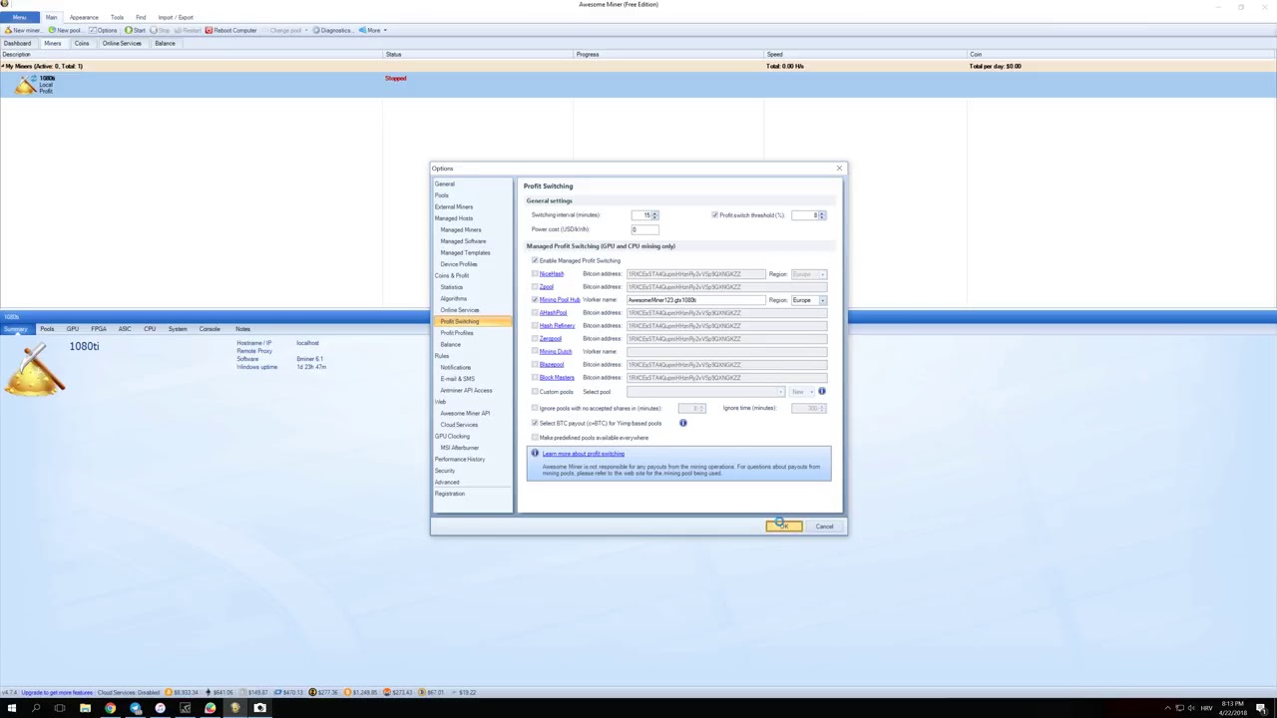Click the Ethereum price icon in status bar

210,692
